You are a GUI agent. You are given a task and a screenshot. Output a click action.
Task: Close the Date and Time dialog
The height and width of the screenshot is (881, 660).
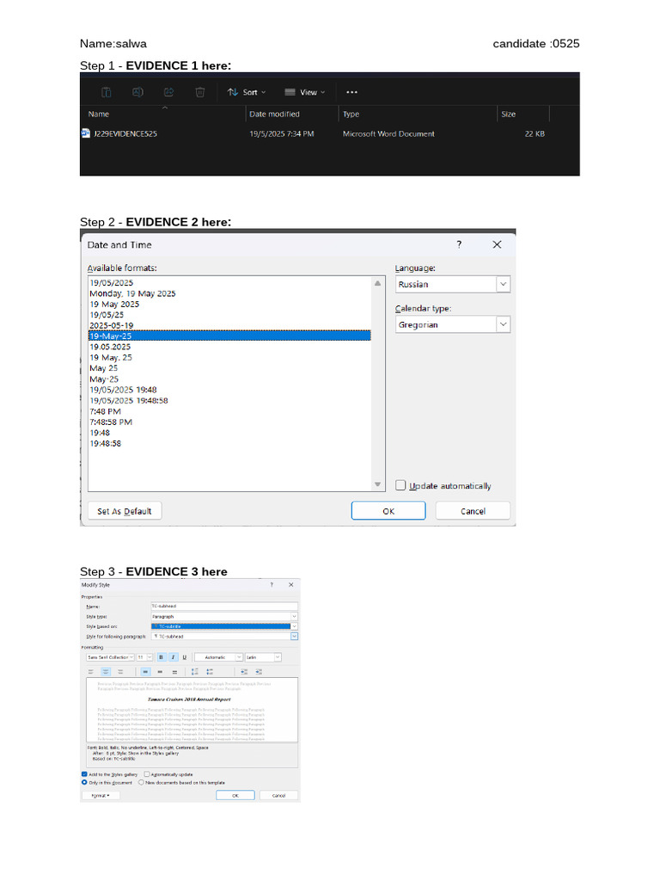(x=497, y=244)
